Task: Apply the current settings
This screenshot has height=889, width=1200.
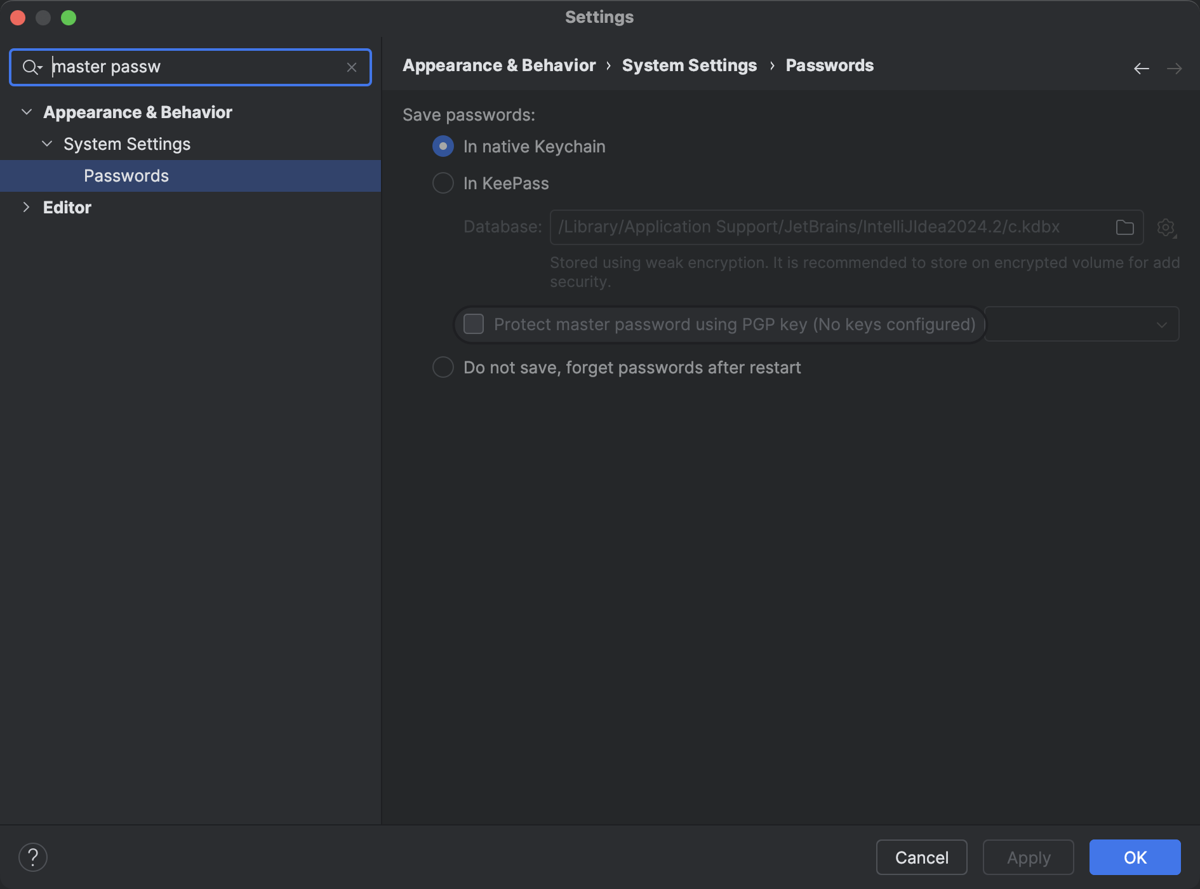Action: coord(1028,857)
